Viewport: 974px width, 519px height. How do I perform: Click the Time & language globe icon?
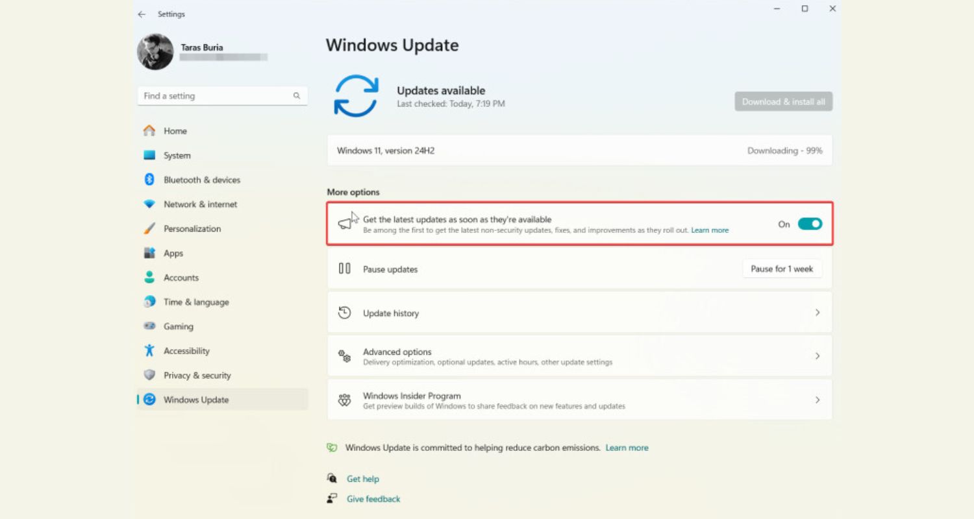[149, 302]
